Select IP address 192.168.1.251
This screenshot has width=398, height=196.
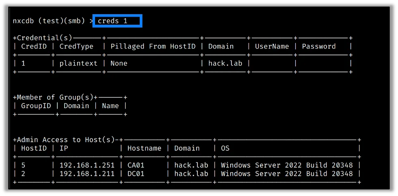pos(87,165)
